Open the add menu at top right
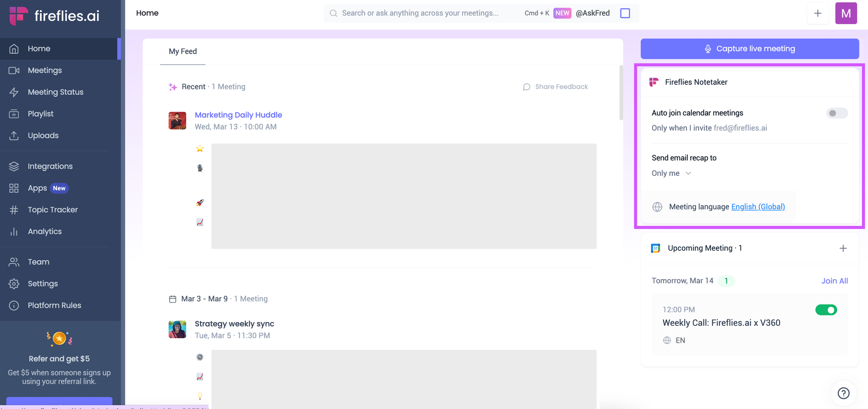868x409 pixels. 818,13
